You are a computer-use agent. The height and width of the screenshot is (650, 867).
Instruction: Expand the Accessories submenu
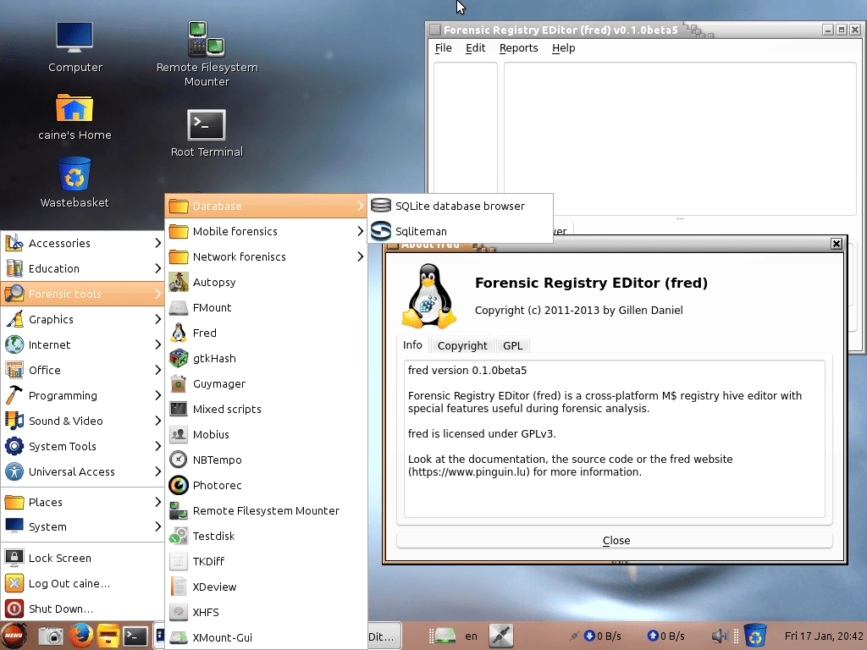[83, 243]
